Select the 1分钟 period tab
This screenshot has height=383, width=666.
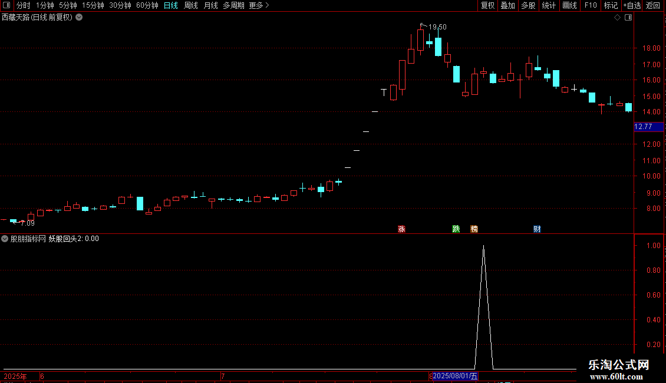point(45,5)
